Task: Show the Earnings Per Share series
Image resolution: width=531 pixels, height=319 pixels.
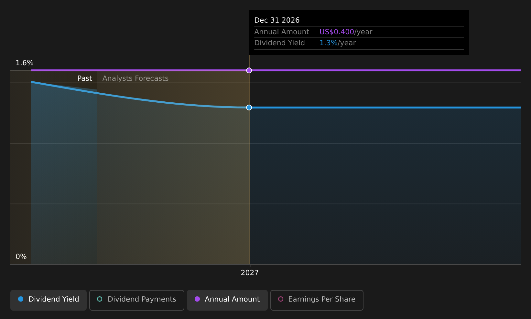Action: [x=317, y=300]
